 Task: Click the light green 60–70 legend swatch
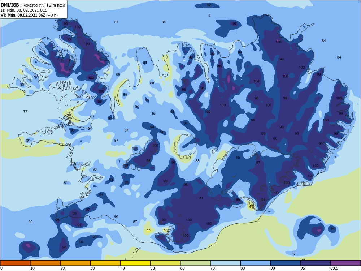coord(195,263)
